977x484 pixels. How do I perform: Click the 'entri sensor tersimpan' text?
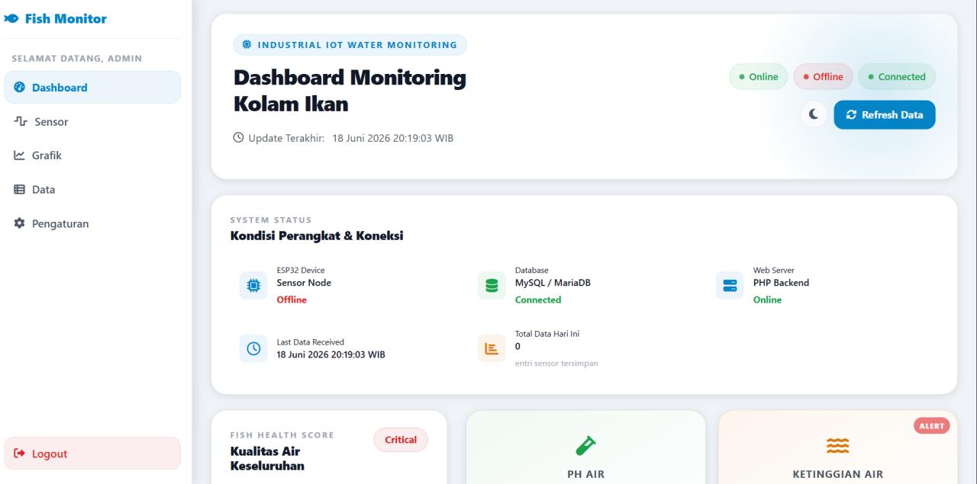(556, 364)
